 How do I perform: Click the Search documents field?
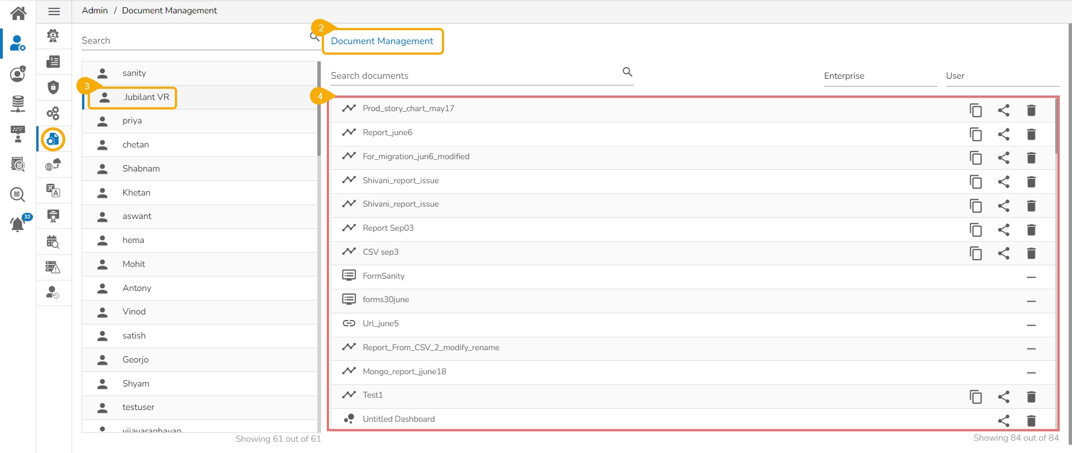coord(475,76)
